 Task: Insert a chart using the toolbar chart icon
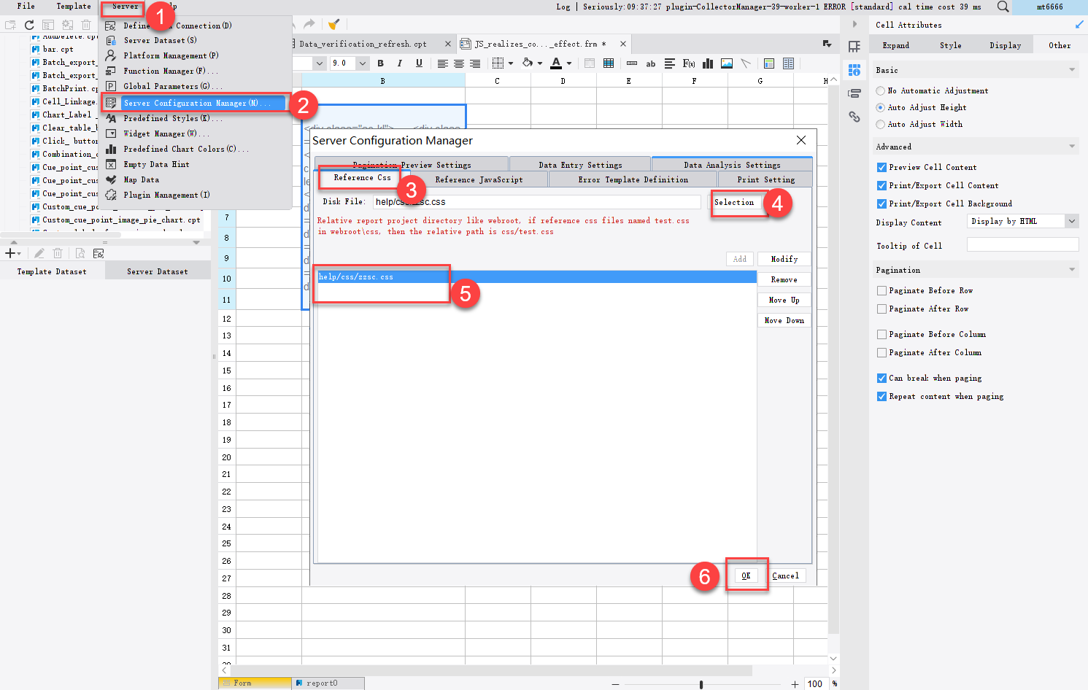[706, 63]
